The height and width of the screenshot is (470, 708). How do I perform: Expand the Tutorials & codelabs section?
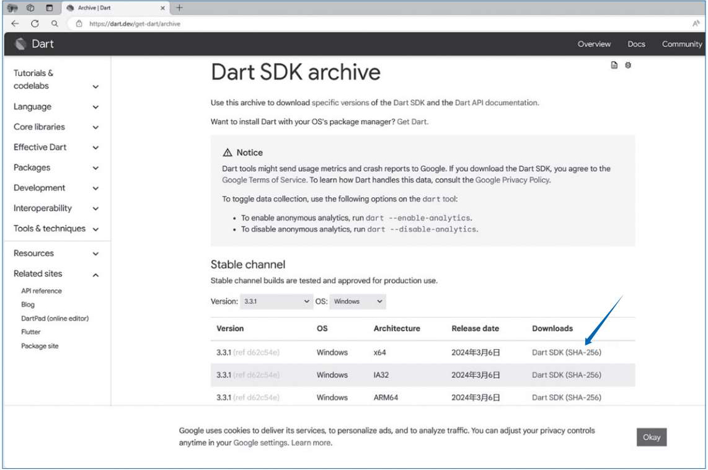coord(95,87)
